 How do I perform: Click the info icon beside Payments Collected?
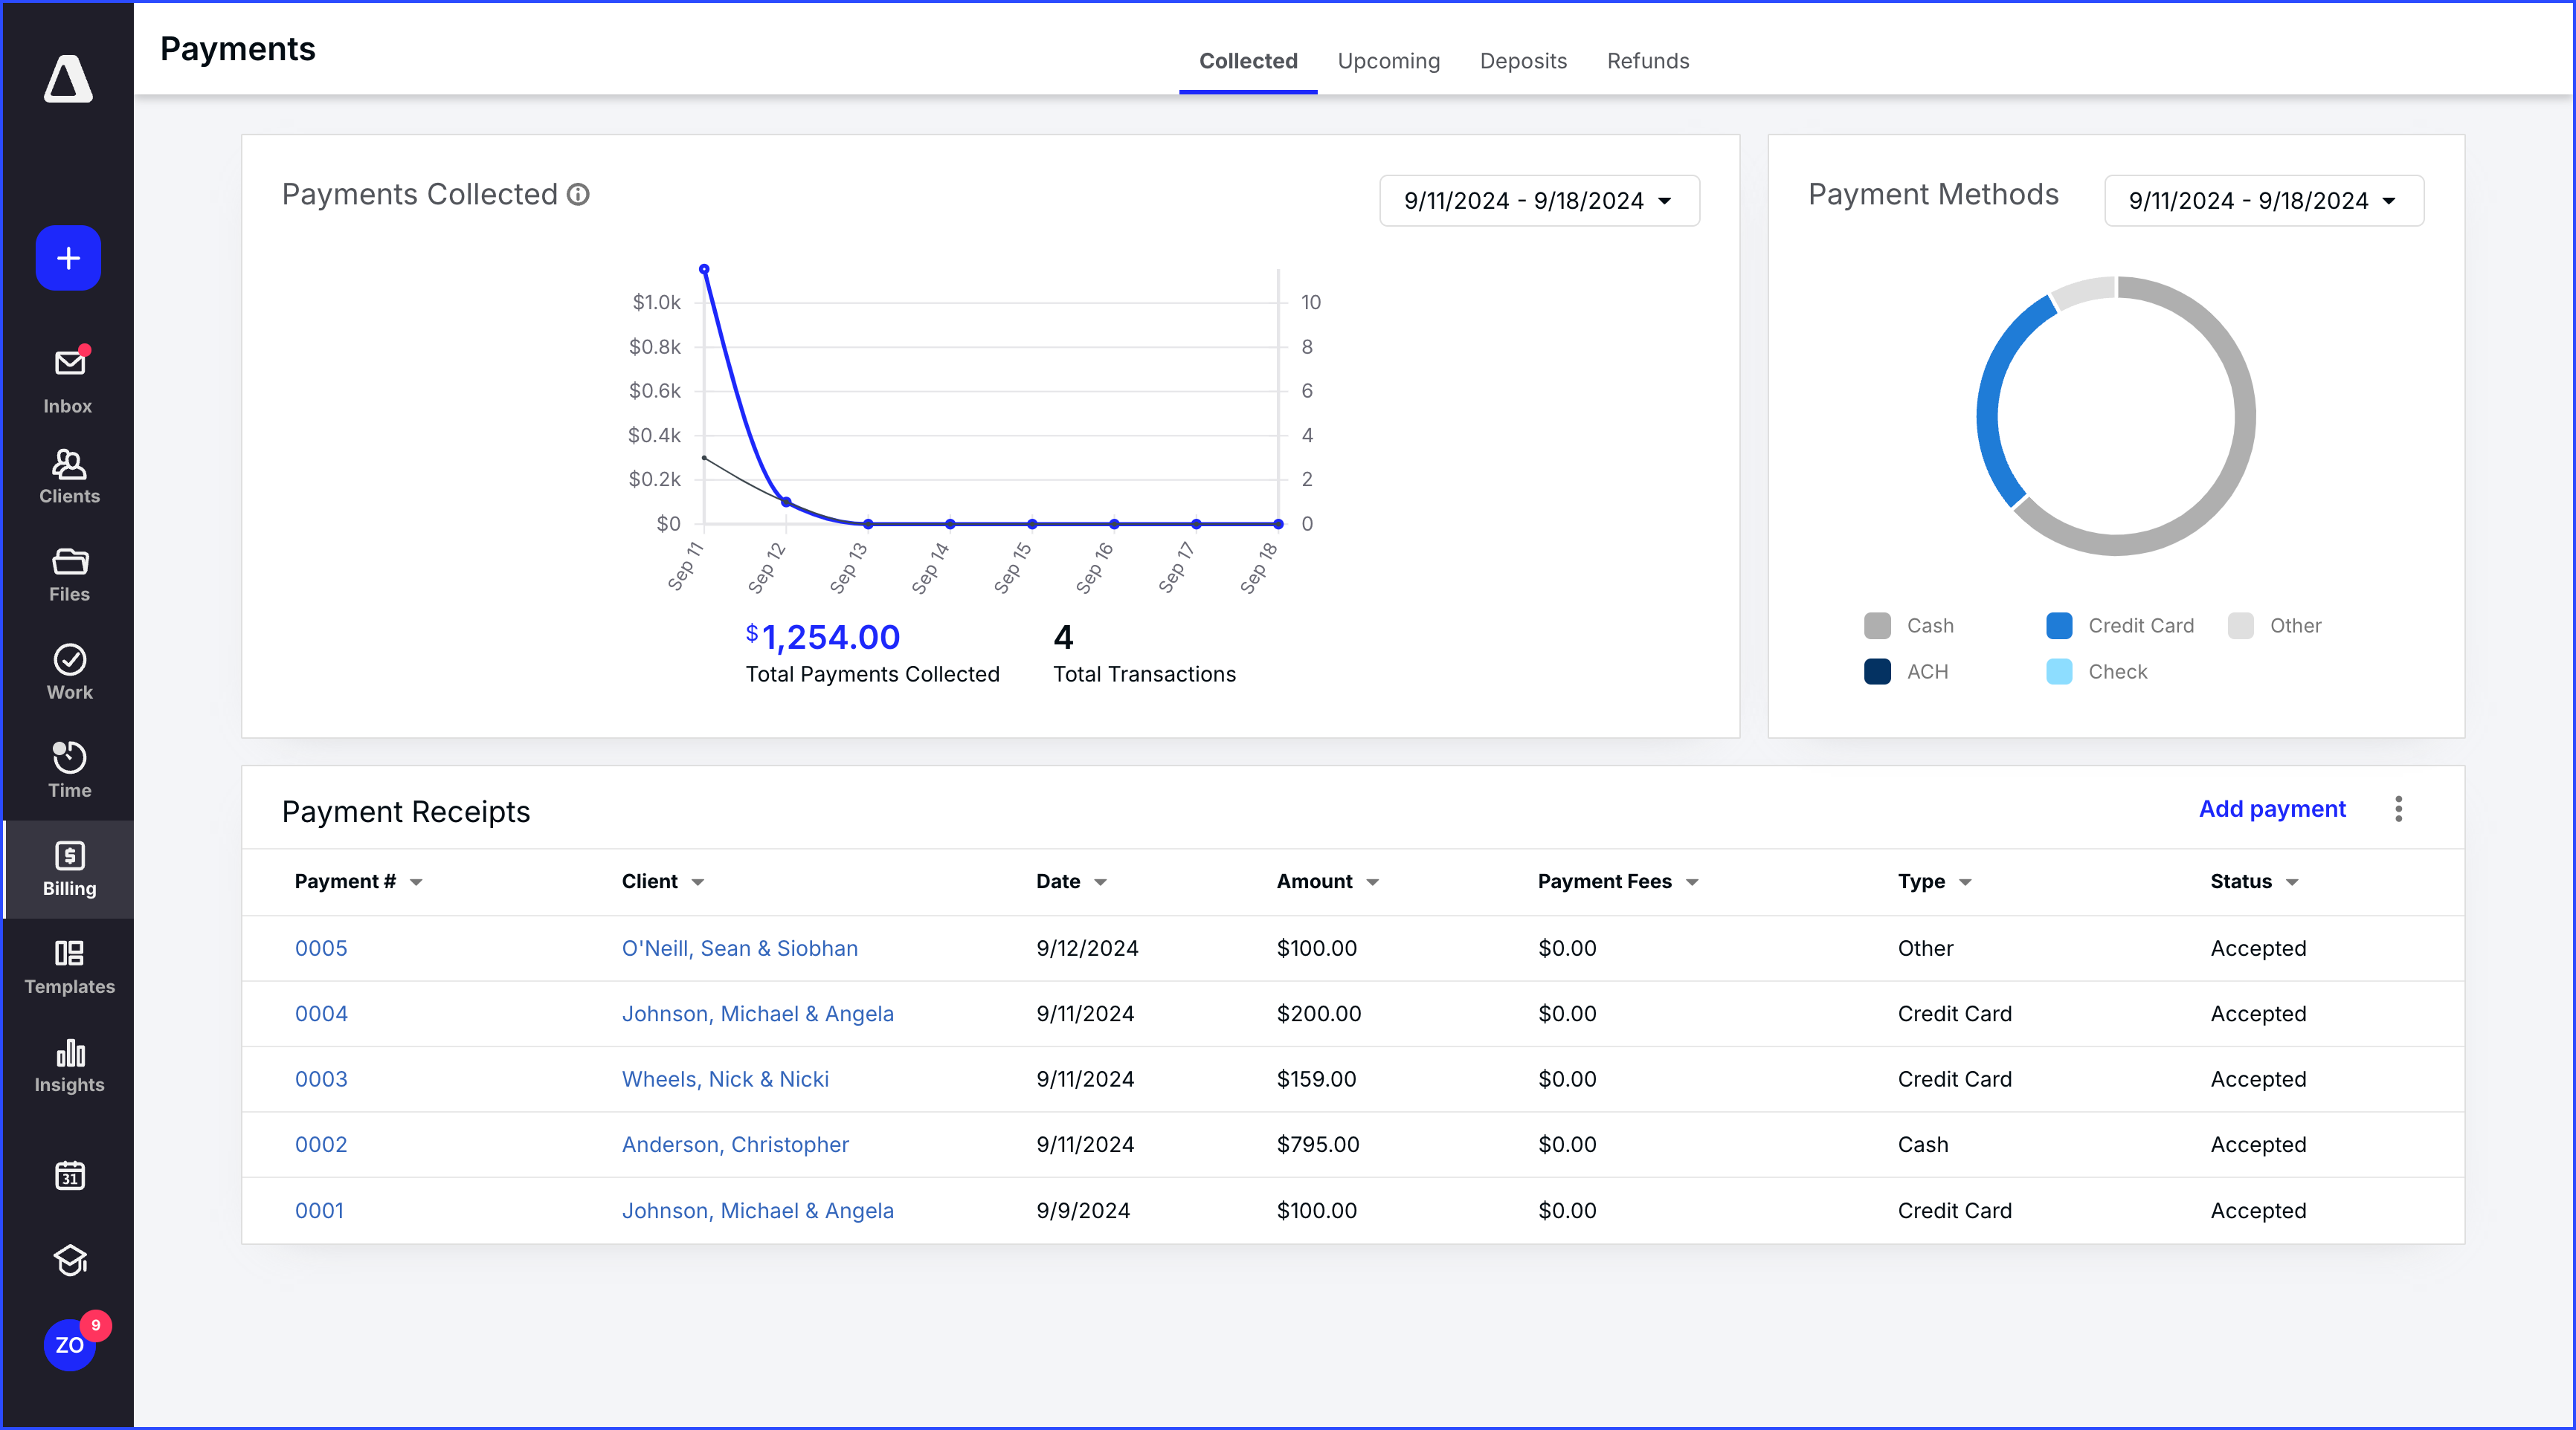pyautogui.click(x=578, y=195)
